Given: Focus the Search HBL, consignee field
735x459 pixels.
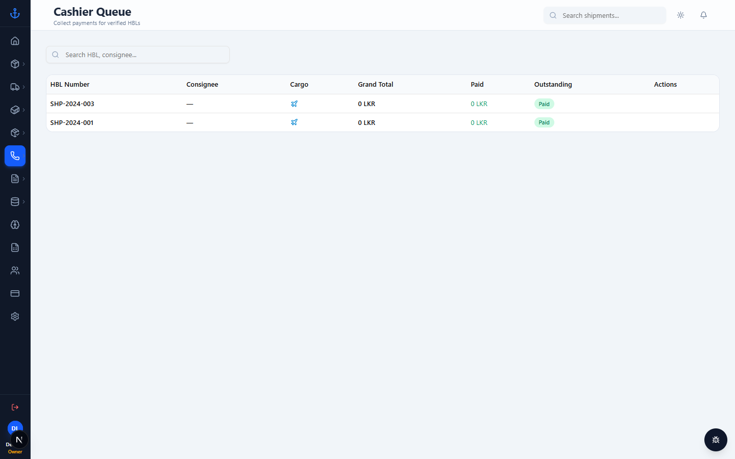Looking at the screenshot, I should (x=138, y=55).
